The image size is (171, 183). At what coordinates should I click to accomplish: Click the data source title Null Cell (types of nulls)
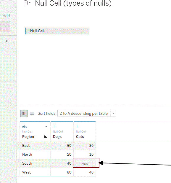pyautogui.click(x=73, y=3)
